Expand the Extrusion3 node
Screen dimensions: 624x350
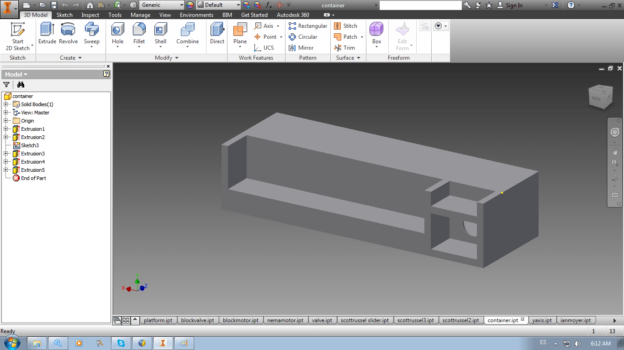tap(6, 154)
